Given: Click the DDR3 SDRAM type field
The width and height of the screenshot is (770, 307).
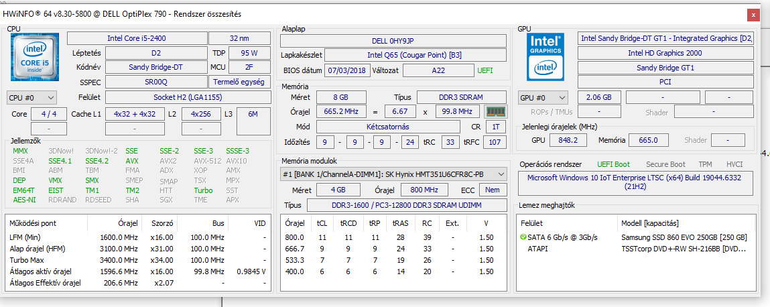Looking at the screenshot, I should click(x=462, y=97).
